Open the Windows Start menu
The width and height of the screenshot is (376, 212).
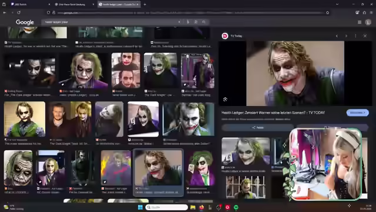[x=140, y=207]
